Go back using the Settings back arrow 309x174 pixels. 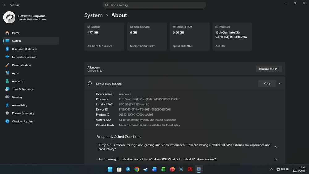point(5,5)
